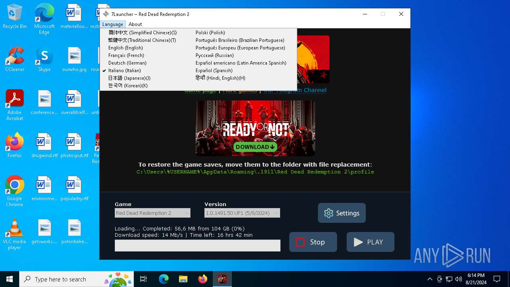
Task: Open the About menu
Action: pyautogui.click(x=135, y=24)
